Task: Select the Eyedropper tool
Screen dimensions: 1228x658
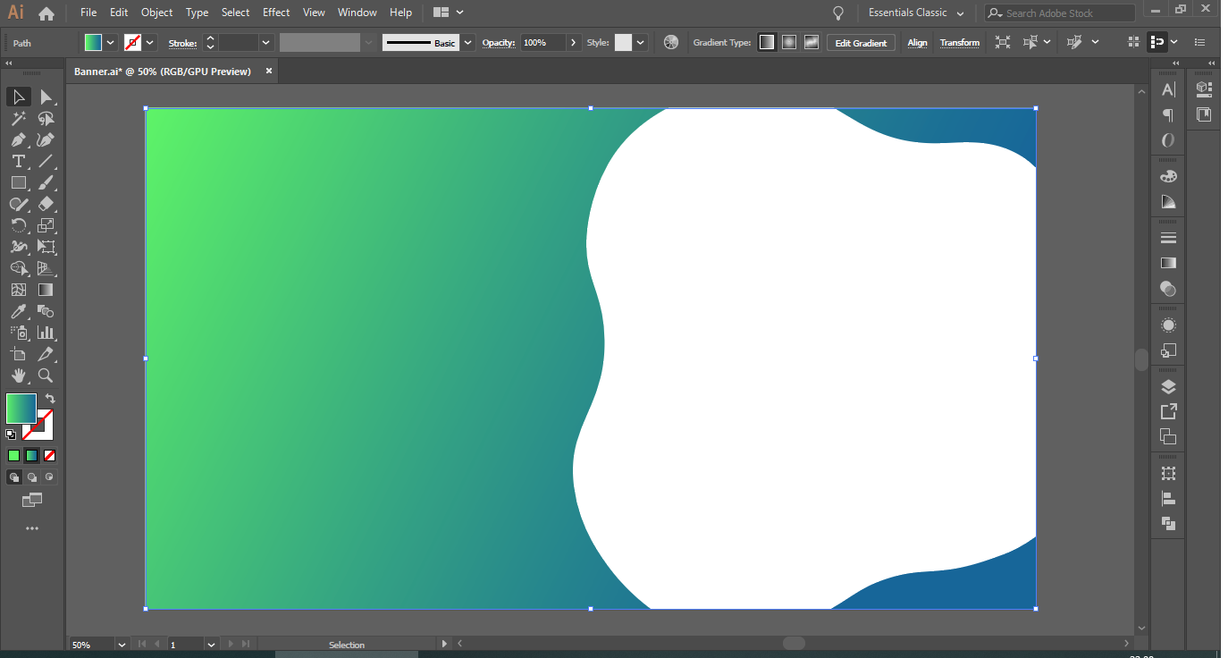Action: click(x=19, y=311)
